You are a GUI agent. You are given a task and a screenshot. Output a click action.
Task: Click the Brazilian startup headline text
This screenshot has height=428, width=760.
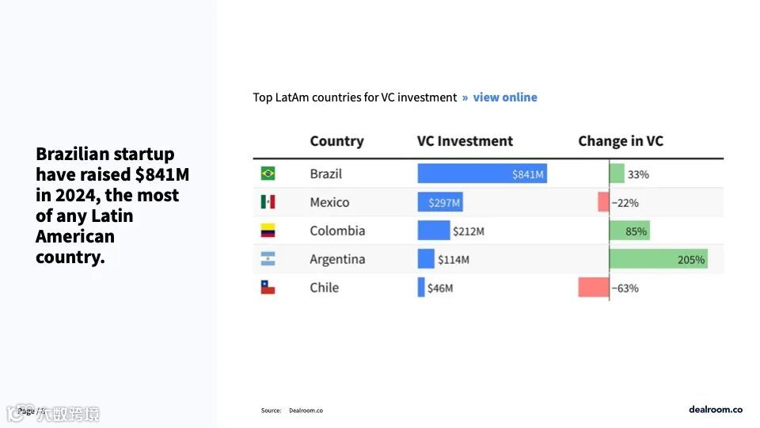[x=111, y=205]
